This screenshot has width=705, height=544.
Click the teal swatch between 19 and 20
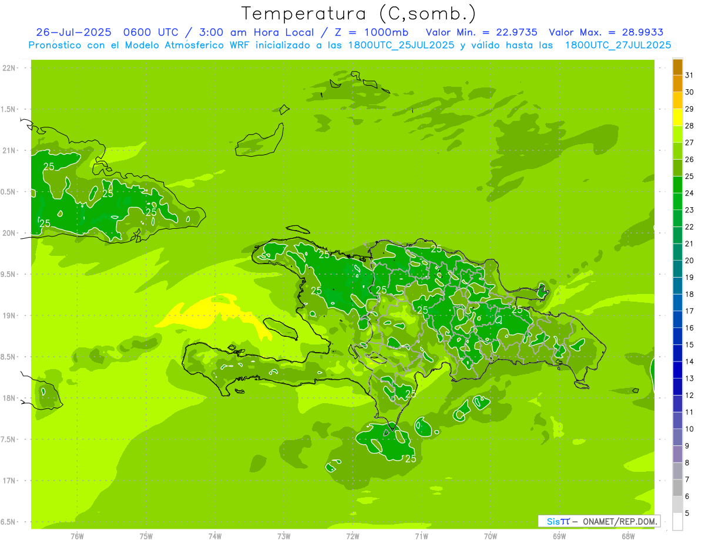tap(677, 269)
